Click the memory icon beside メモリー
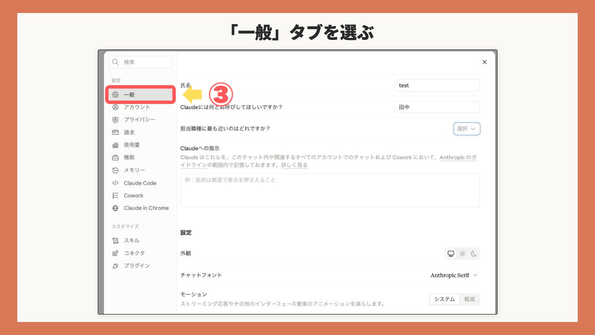Image resolution: width=595 pixels, height=335 pixels. [x=115, y=170]
